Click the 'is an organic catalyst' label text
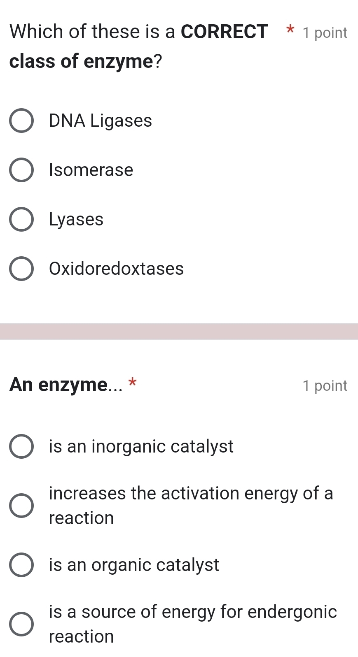 click(x=133, y=565)
